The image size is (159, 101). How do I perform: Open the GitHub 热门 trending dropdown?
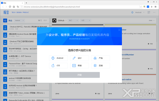pyautogui.click(x=73, y=20)
